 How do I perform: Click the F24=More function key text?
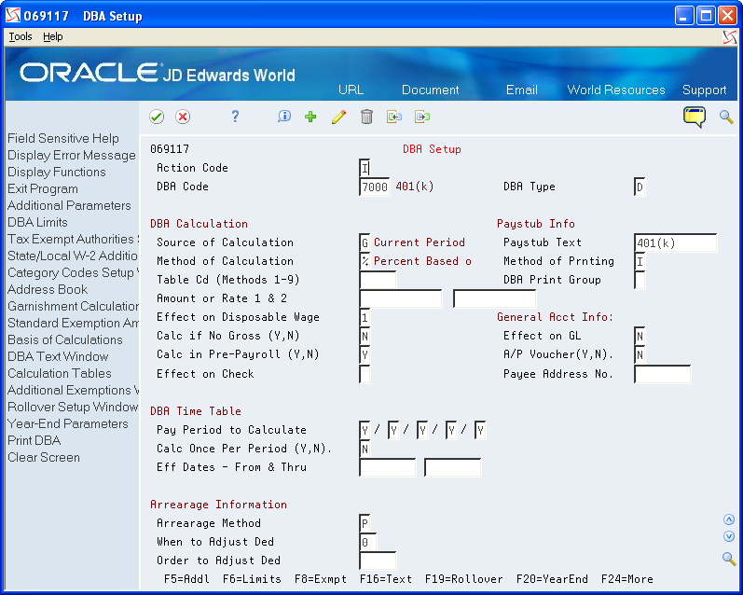pos(626,579)
